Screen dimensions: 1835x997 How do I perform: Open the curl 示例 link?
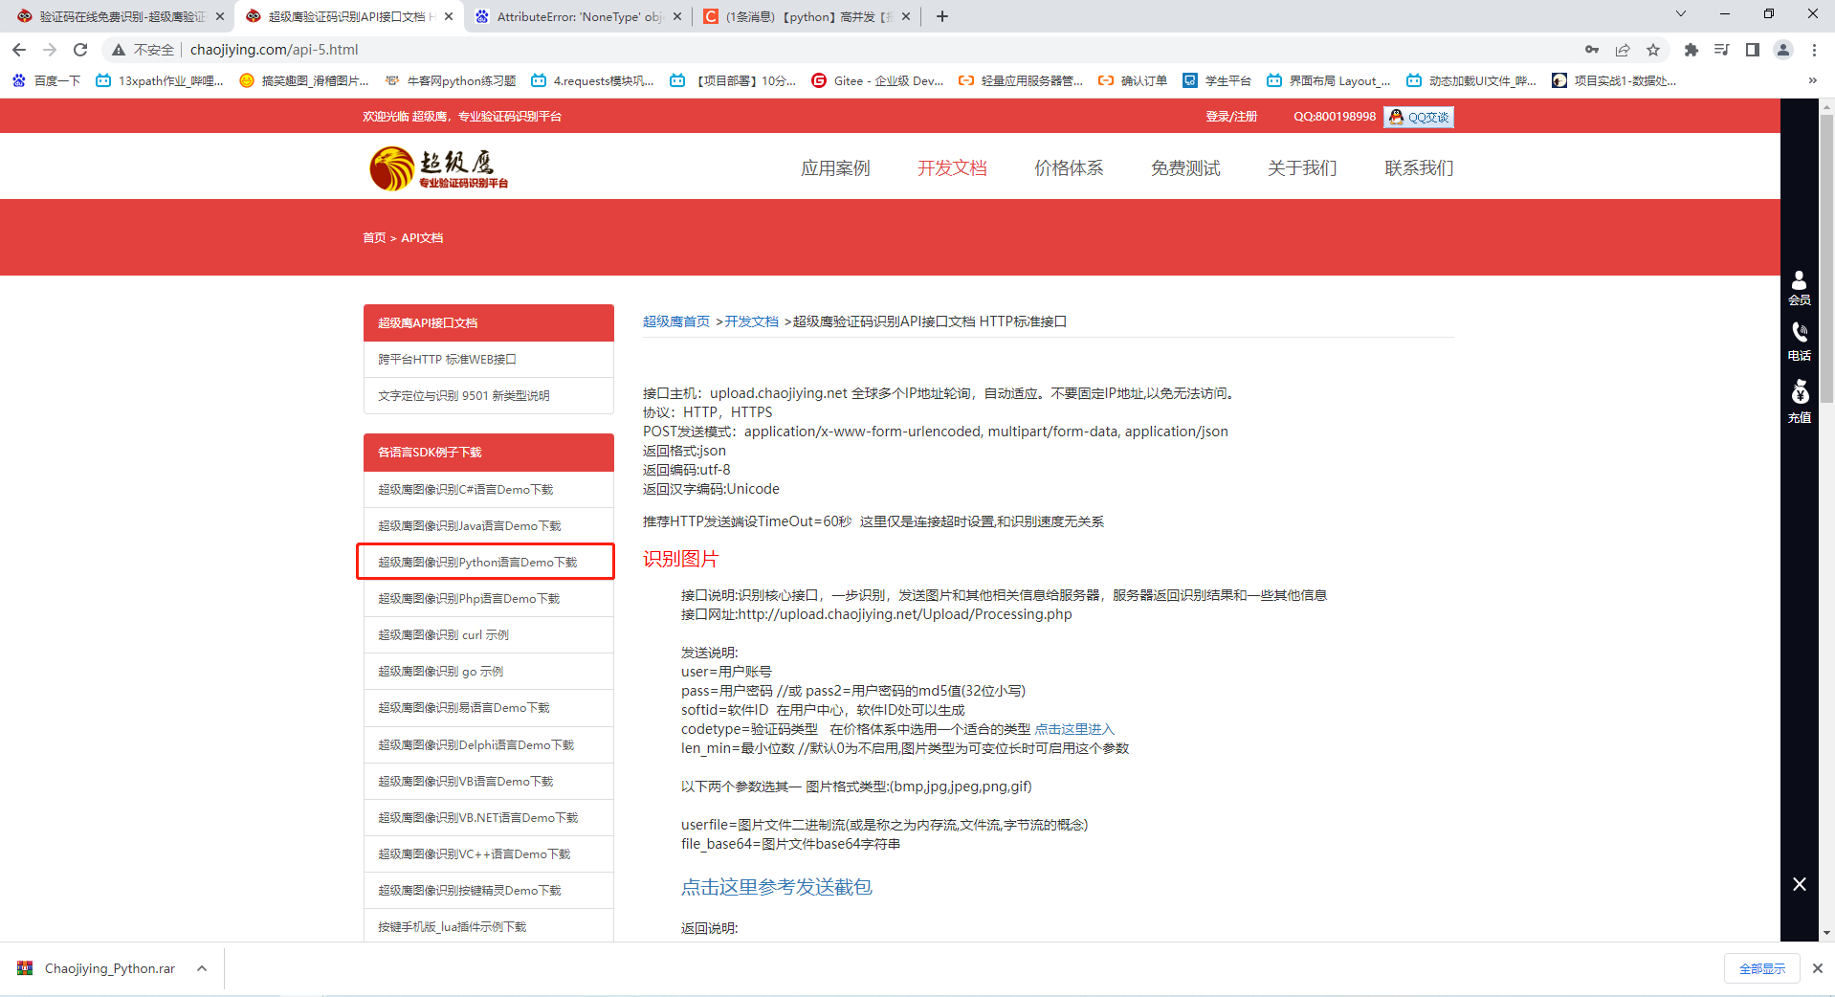488,635
